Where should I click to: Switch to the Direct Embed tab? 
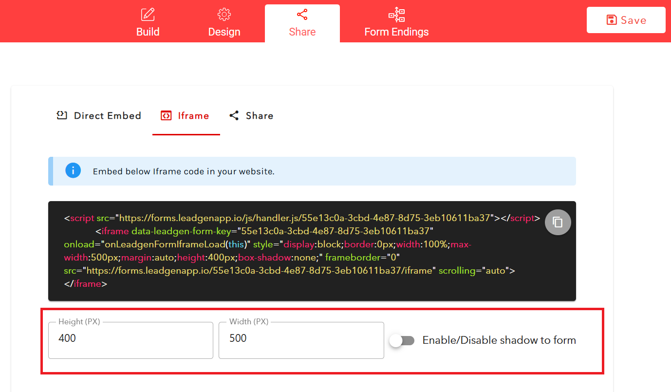click(98, 115)
